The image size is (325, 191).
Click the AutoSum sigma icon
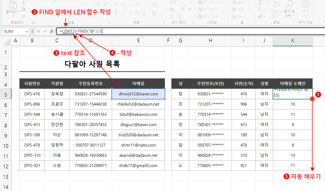click(x=260, y=3)
